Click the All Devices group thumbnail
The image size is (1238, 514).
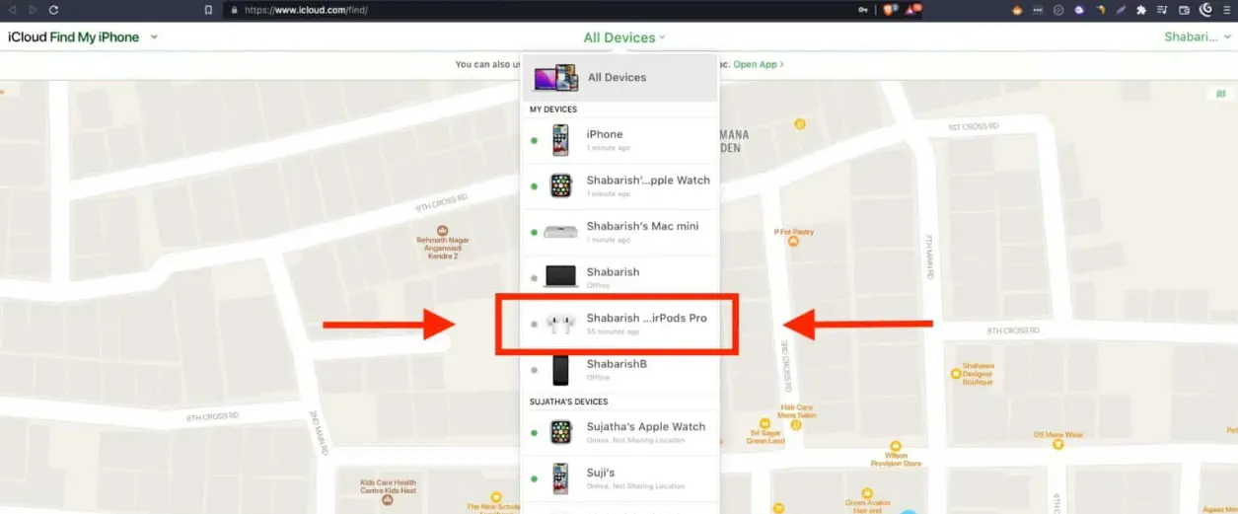555,78
